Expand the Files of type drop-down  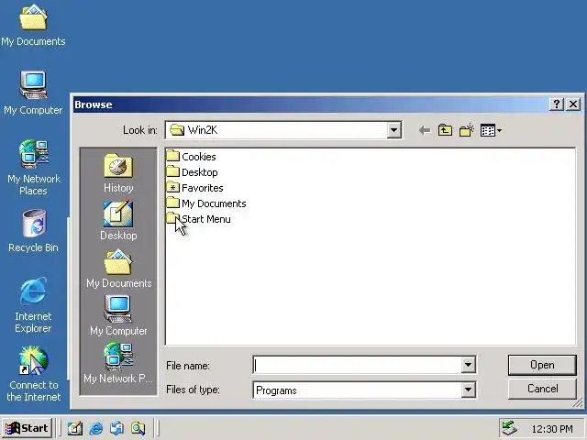click(x=468, y=390)
